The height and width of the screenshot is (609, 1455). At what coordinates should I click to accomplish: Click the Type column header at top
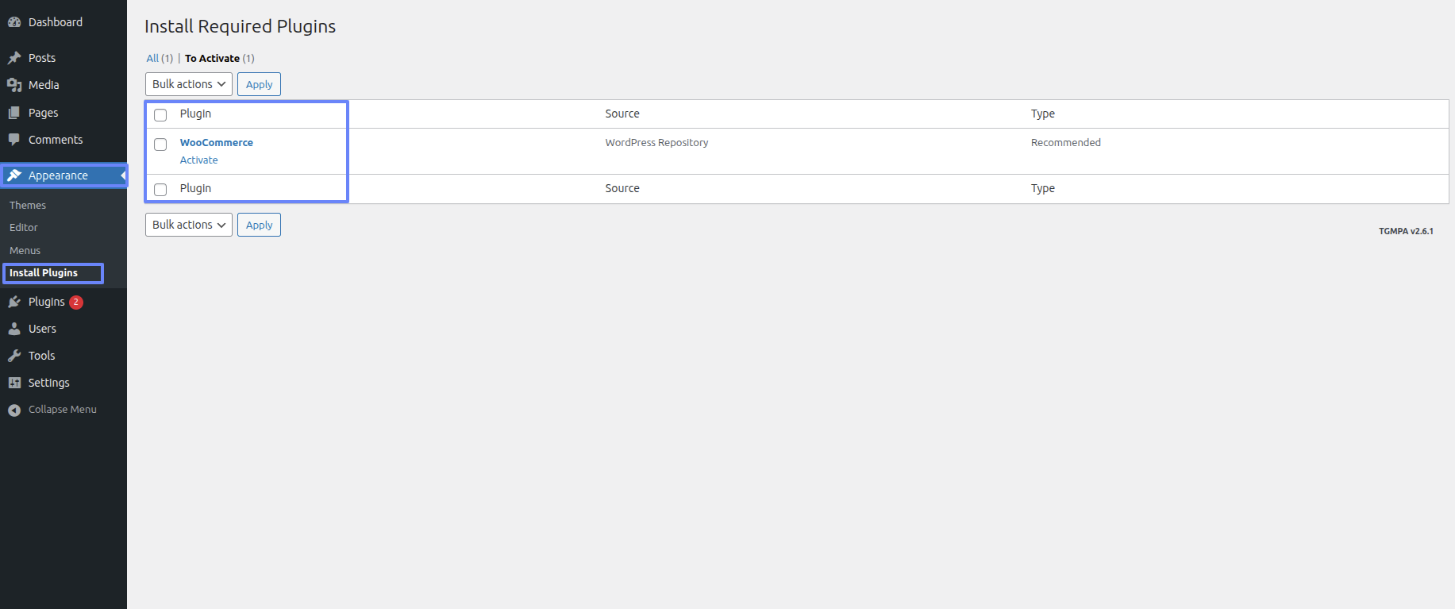(x=1043, y=114)
